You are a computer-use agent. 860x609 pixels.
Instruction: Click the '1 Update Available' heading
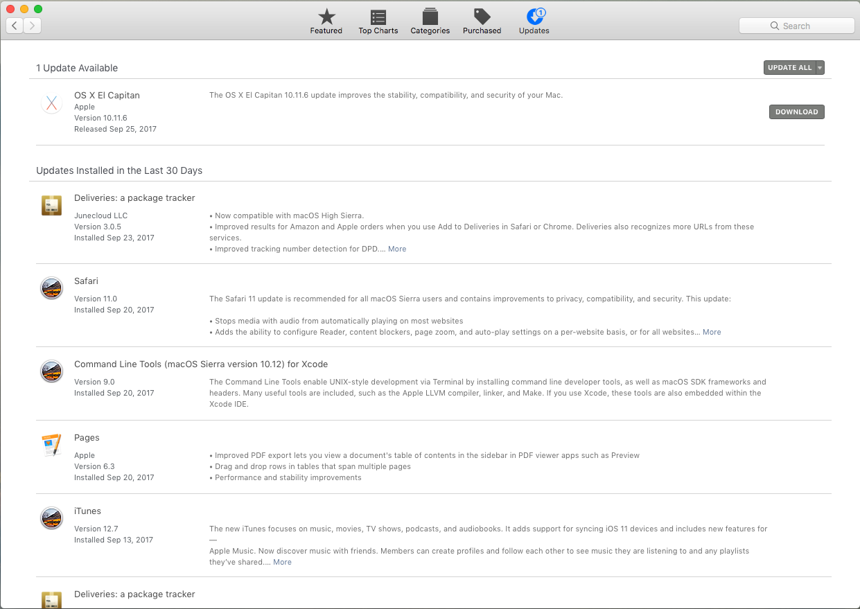77,68
